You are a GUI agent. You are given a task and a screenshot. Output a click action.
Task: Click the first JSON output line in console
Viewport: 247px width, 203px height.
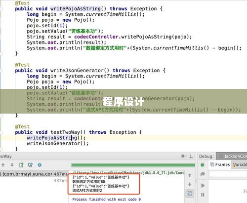[x=101, y=177]
